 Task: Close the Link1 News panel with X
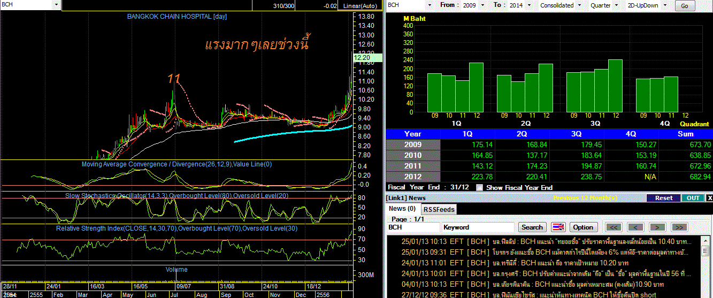coord(709,198)
